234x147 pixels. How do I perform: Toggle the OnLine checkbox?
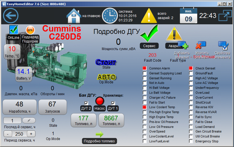(x=13, y=30)
